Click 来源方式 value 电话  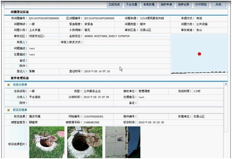pyautogui.click(x=199, y=18)
